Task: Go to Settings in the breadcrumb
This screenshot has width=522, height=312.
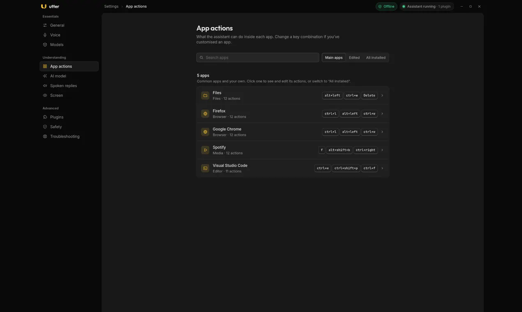Action: (111, 7)
